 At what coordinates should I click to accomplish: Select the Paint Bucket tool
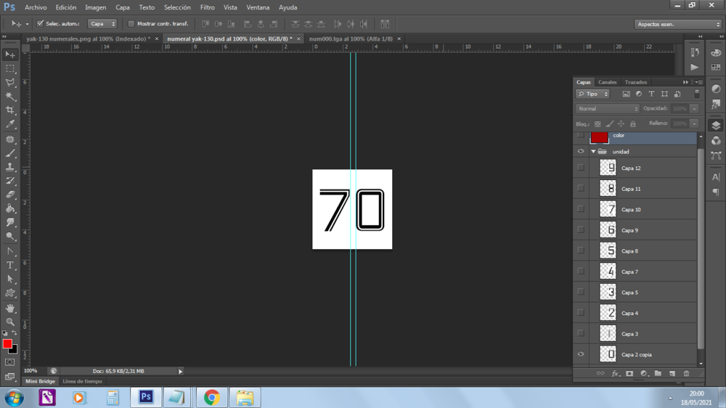(10, 209)
